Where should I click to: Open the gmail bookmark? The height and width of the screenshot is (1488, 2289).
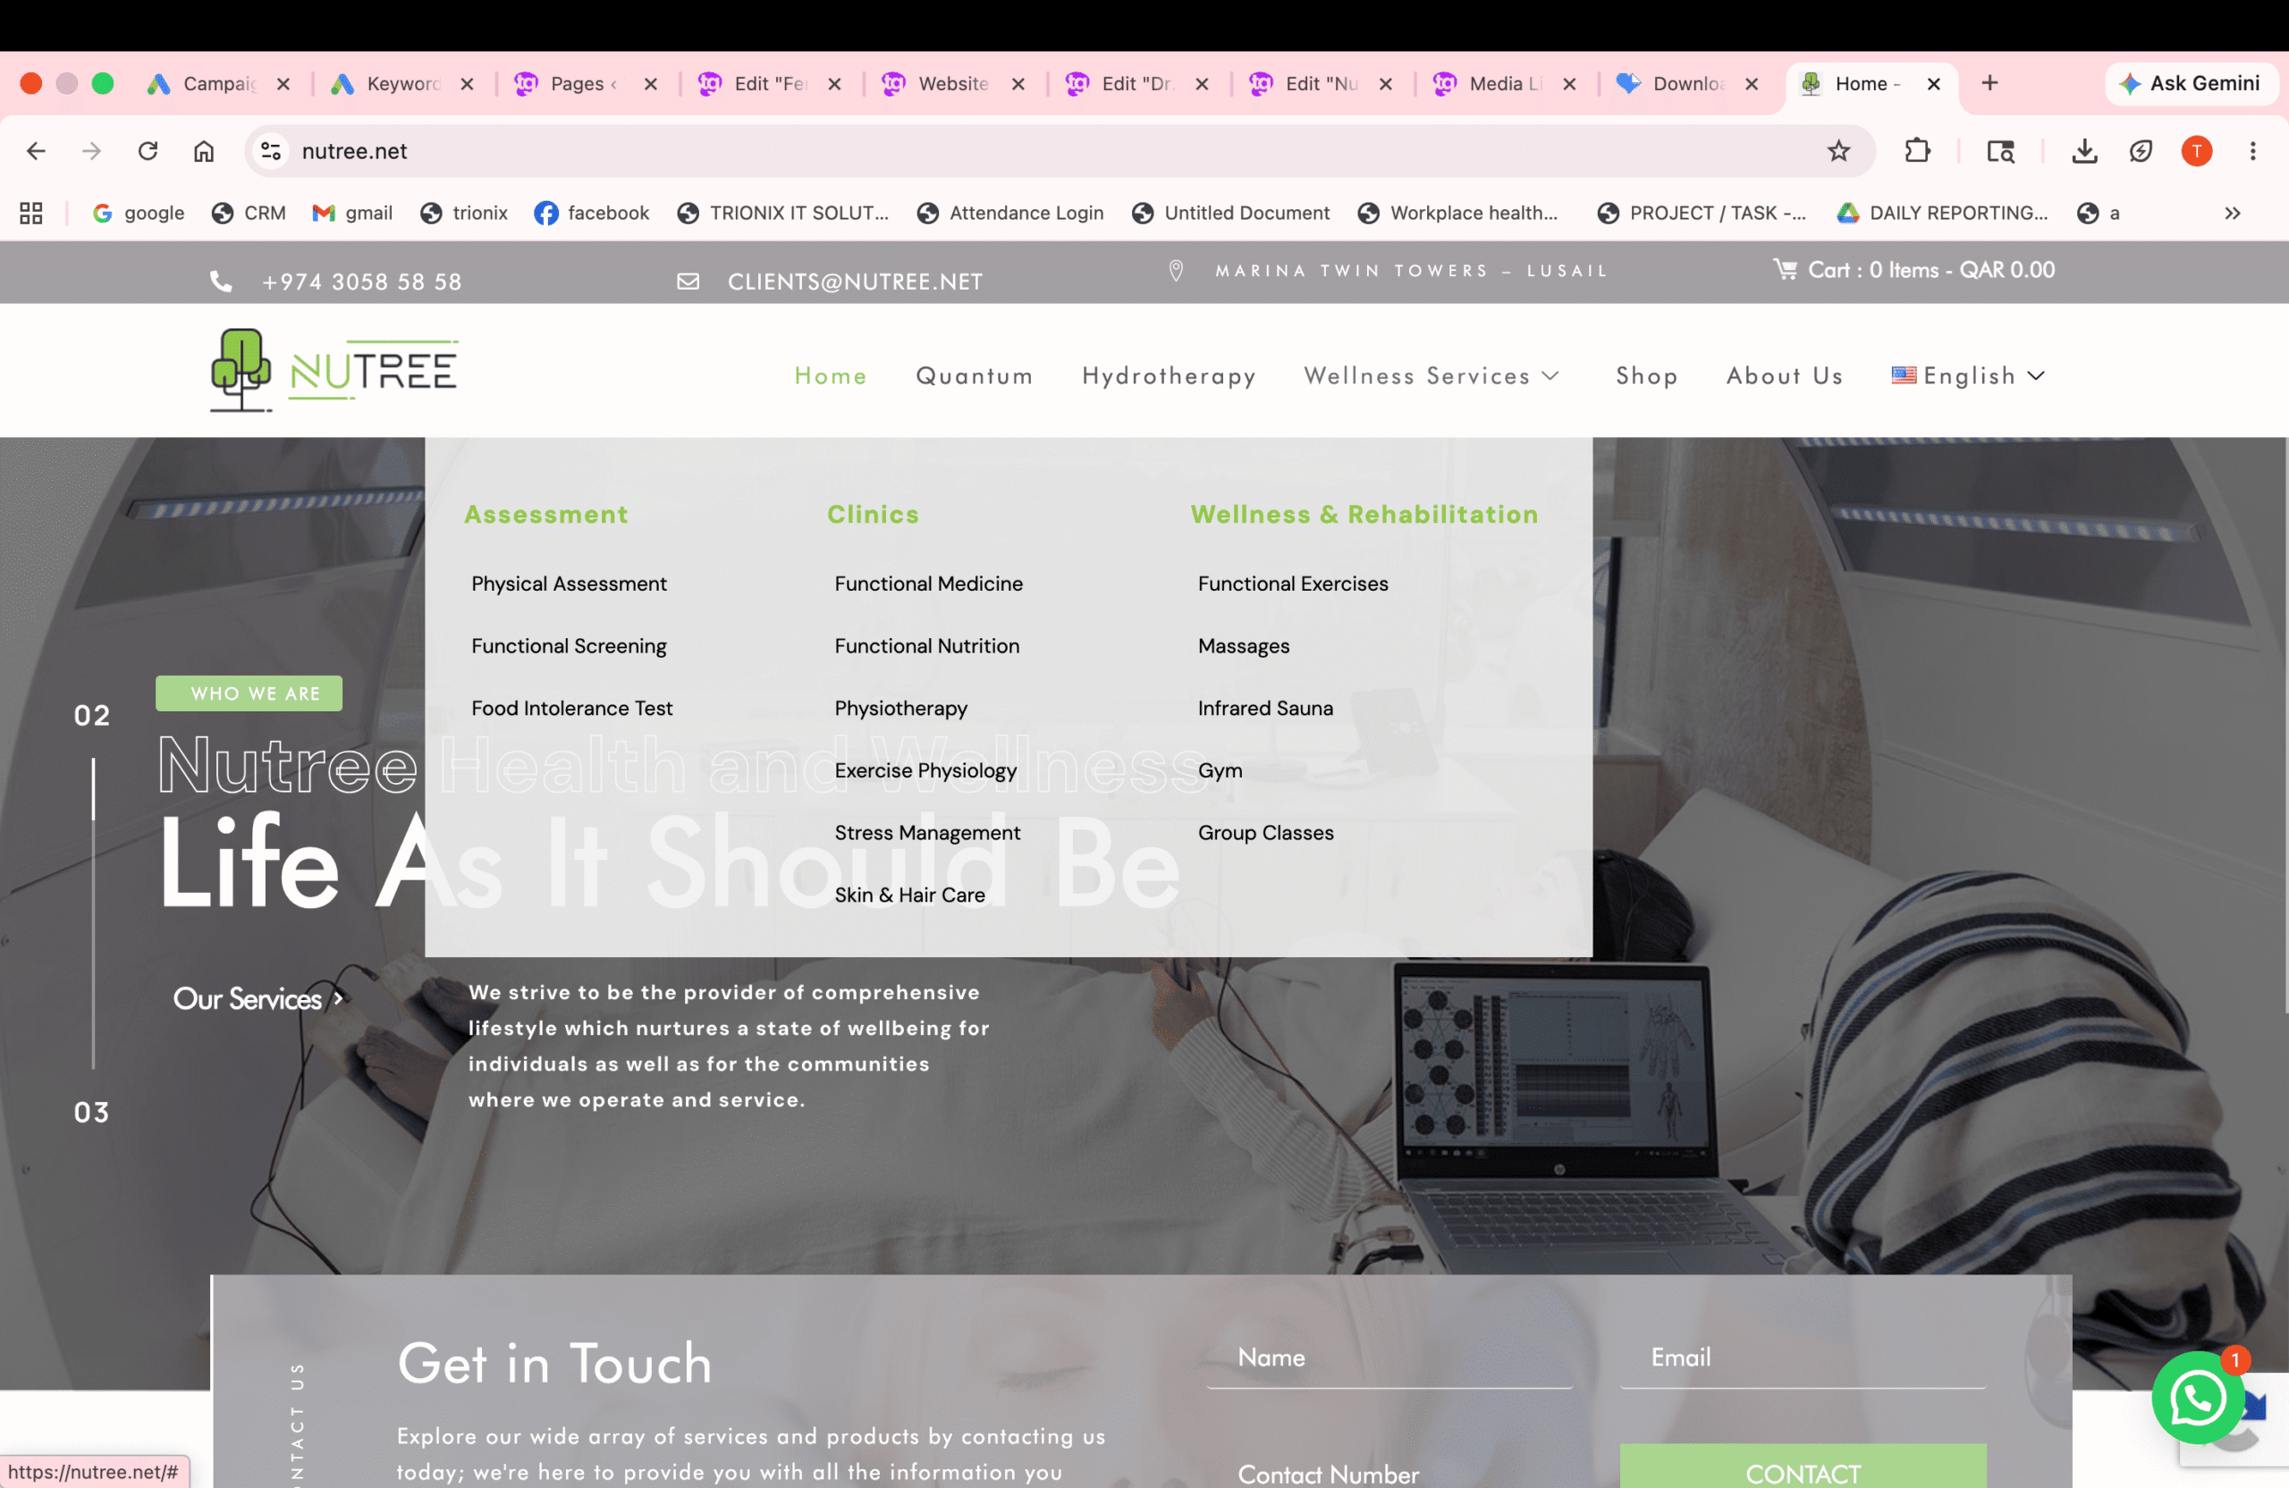[x=352, y=214]
